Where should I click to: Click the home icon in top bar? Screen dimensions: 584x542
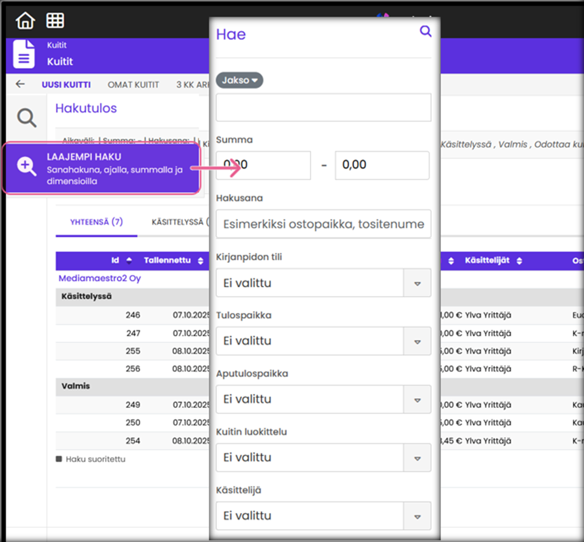(x=25, y=21)
